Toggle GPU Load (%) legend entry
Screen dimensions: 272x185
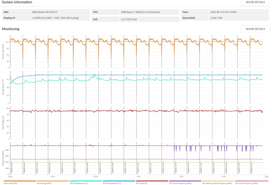[142, 183]
